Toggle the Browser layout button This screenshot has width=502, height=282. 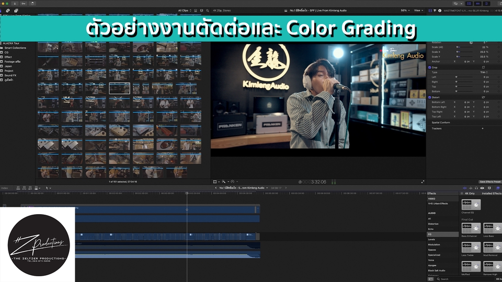(x=469, y=4)
